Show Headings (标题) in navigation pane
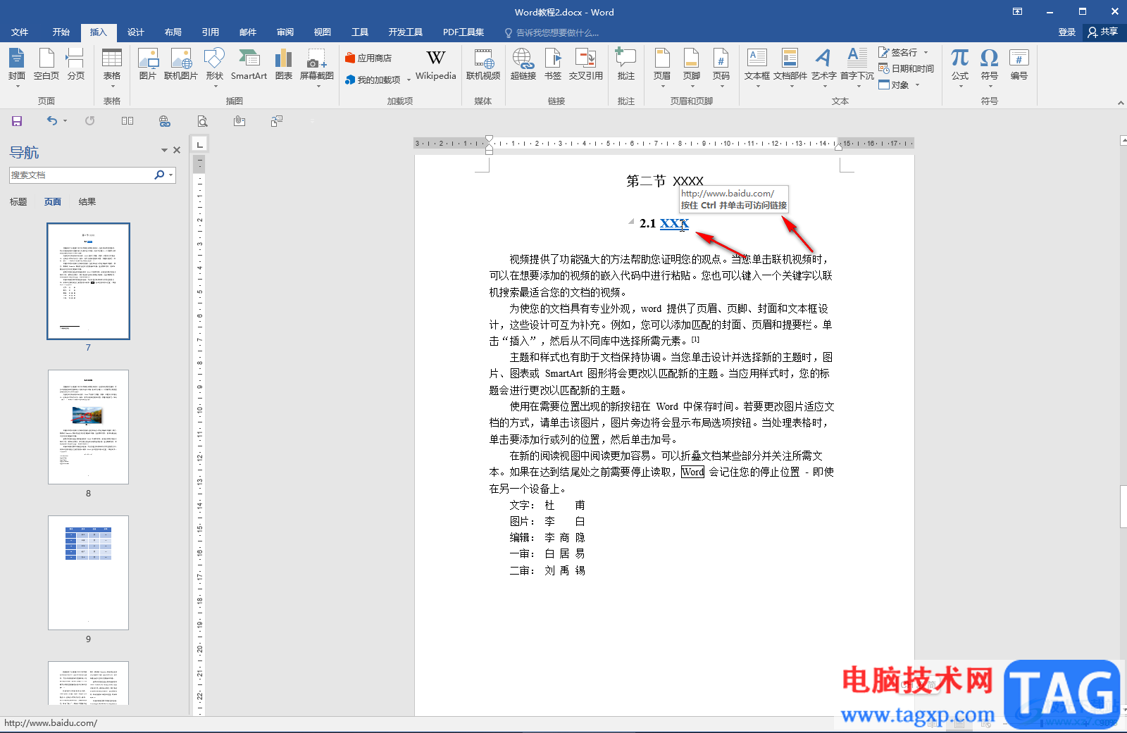Screen dimensions: 1127x733 [x=18, y=202]
